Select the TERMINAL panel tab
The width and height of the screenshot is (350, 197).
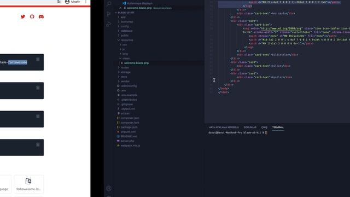278,128
